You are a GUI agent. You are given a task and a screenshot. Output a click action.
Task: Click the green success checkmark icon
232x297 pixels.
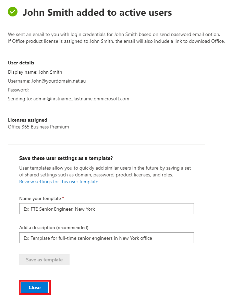tap(13, 12)
